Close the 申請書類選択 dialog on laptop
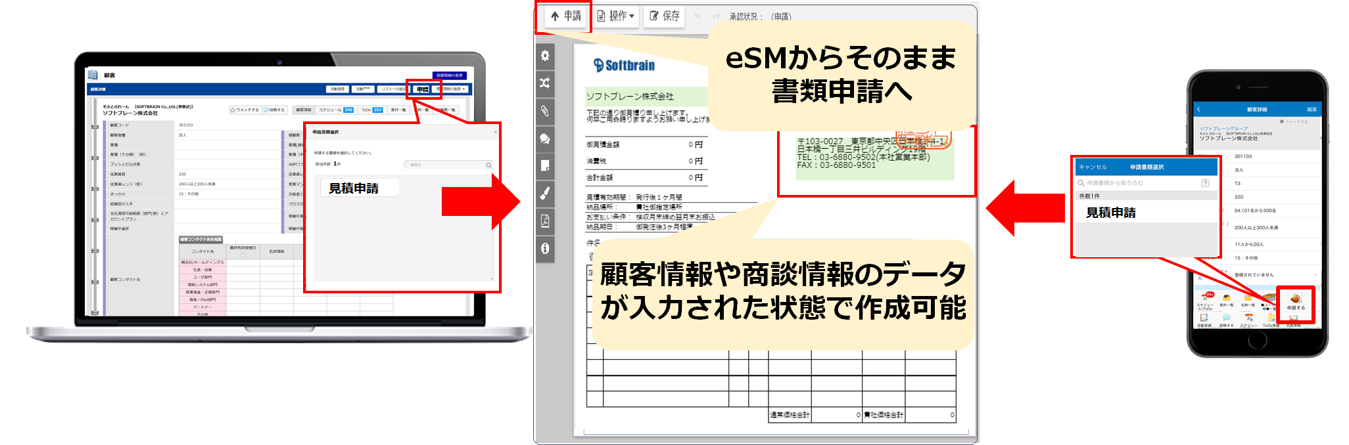 point(495,132)
